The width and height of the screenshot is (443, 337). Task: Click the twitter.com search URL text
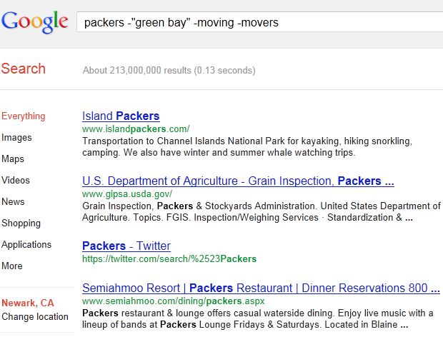[169, 258]
